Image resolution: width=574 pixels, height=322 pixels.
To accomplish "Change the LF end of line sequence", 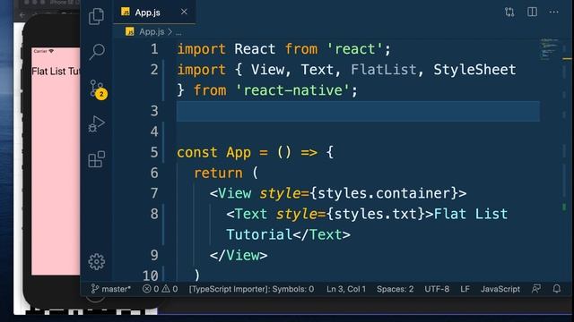I will 465,289.
